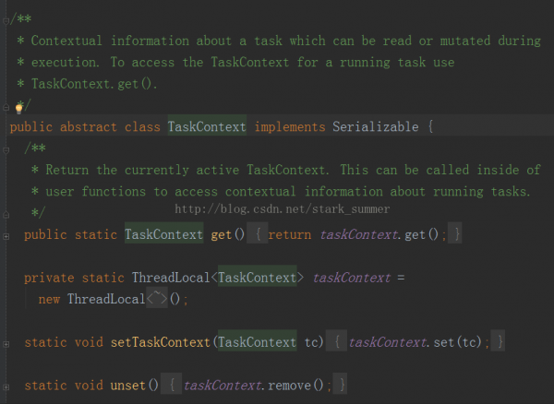The height and width of the screenshot is (404, 554).
Task: Click italic taskContext field in declaration line
Action: 352,278
